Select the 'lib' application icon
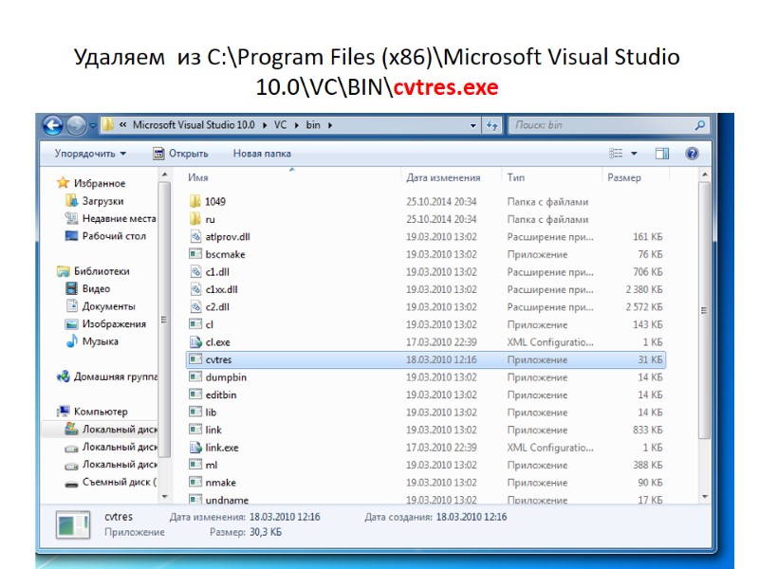 pyautogui.click(x=195, y=413)
